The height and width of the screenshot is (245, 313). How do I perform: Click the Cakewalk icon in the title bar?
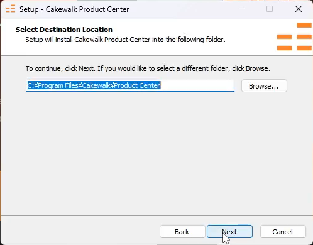click(x=10, y=9)
